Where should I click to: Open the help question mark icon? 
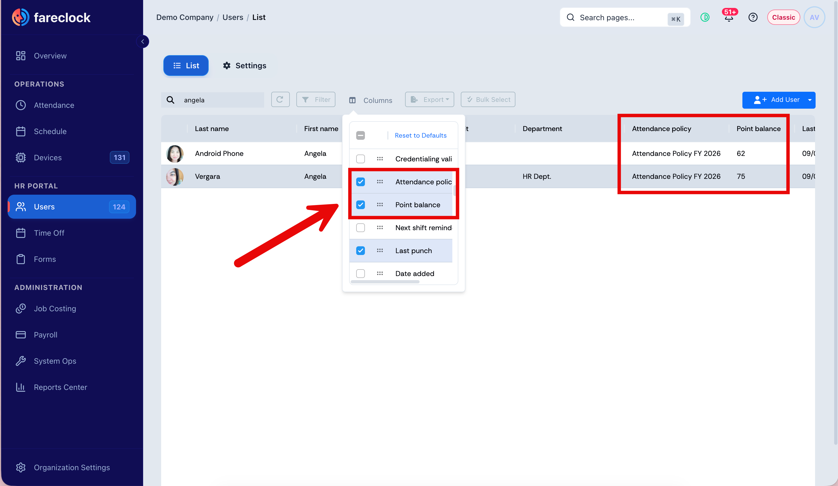pos(753,17)
